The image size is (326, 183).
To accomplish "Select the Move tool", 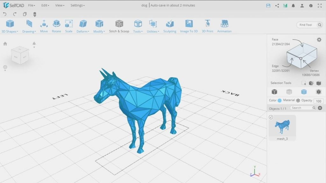I will (44, 26).
